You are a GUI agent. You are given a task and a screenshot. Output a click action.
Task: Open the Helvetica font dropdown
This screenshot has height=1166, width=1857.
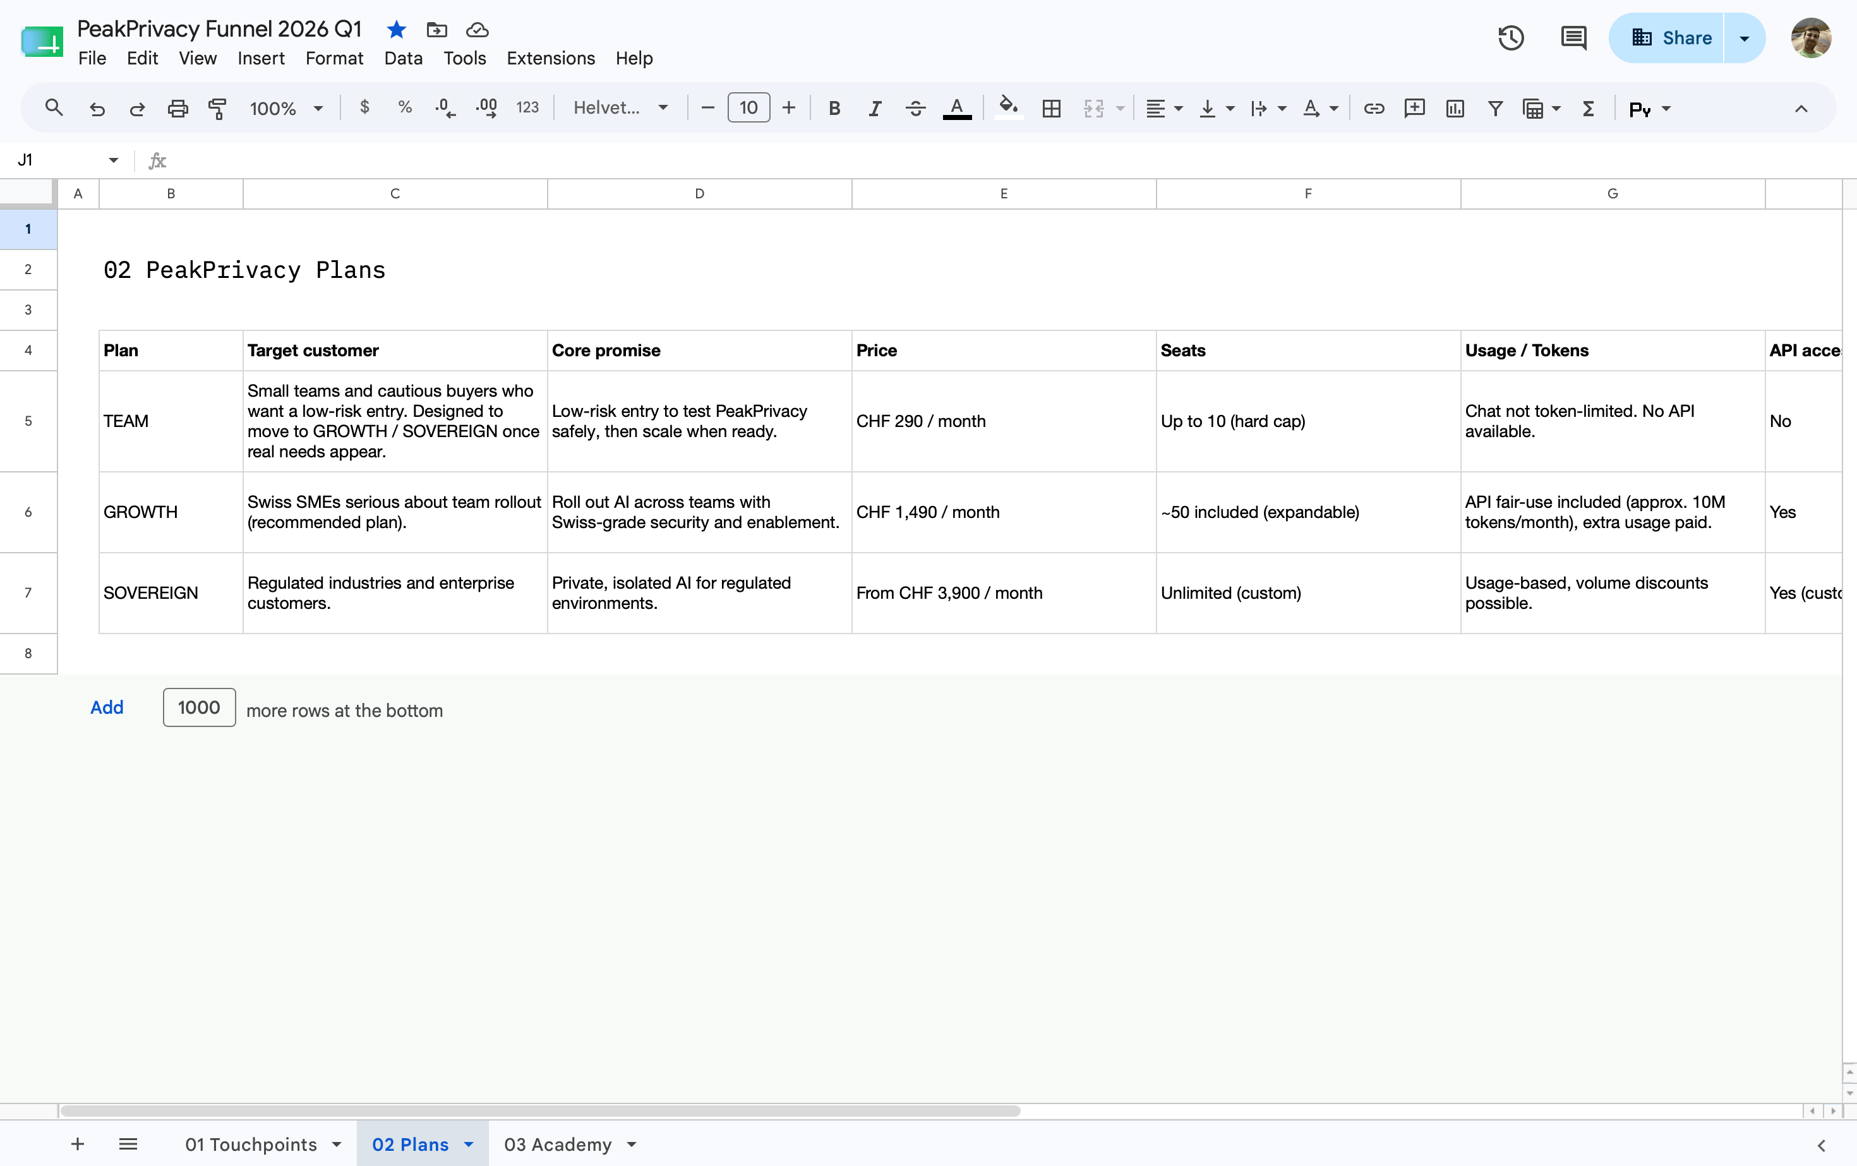pyautogui.click(x=620, y=108)
